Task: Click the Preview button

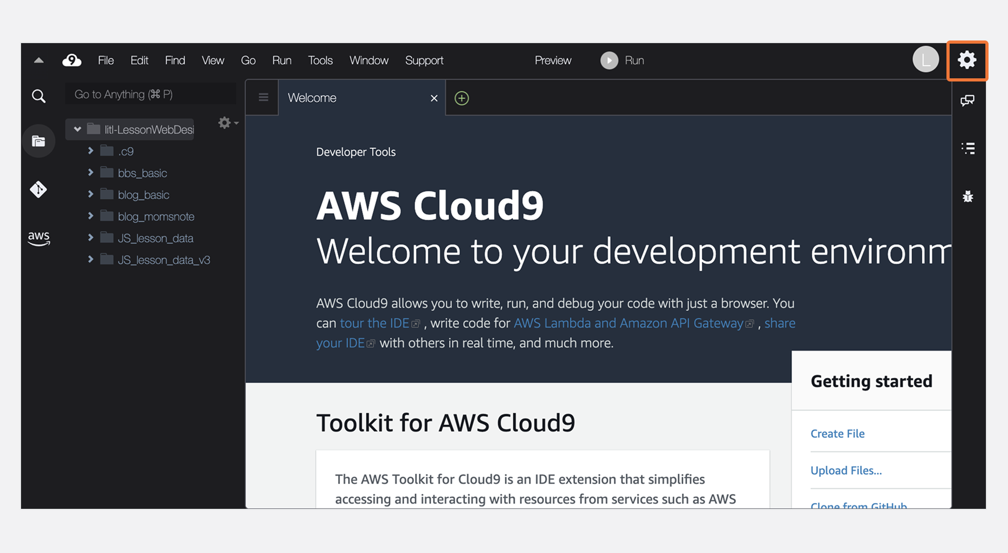Action: coord(553,60)
